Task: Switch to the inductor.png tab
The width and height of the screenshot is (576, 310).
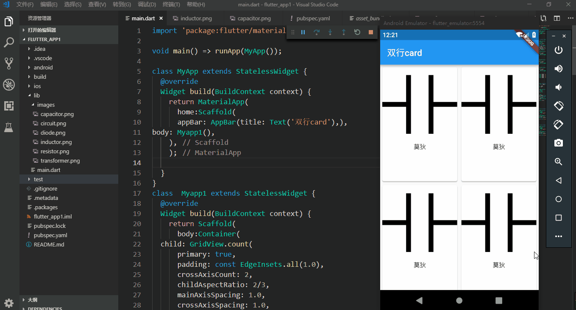Action: coord(196,19)
